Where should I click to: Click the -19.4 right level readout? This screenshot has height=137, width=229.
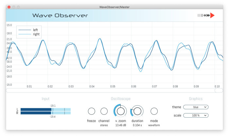click(x=53, y=117)
